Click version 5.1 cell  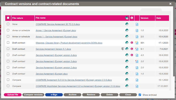pos(142,49)
